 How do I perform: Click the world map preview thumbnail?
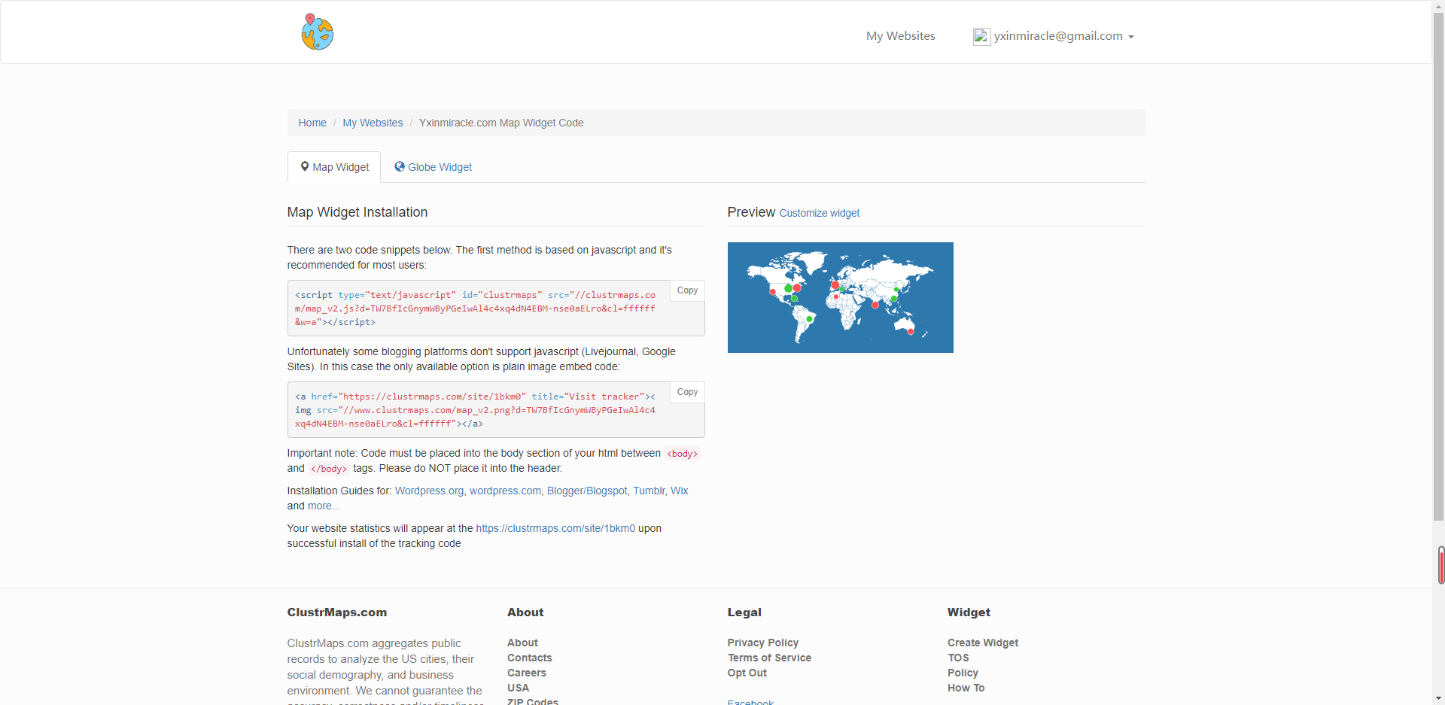click(840, 297)
